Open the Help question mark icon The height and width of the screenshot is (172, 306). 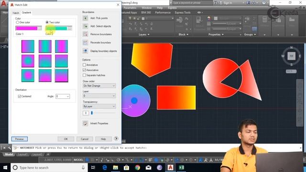264,3
